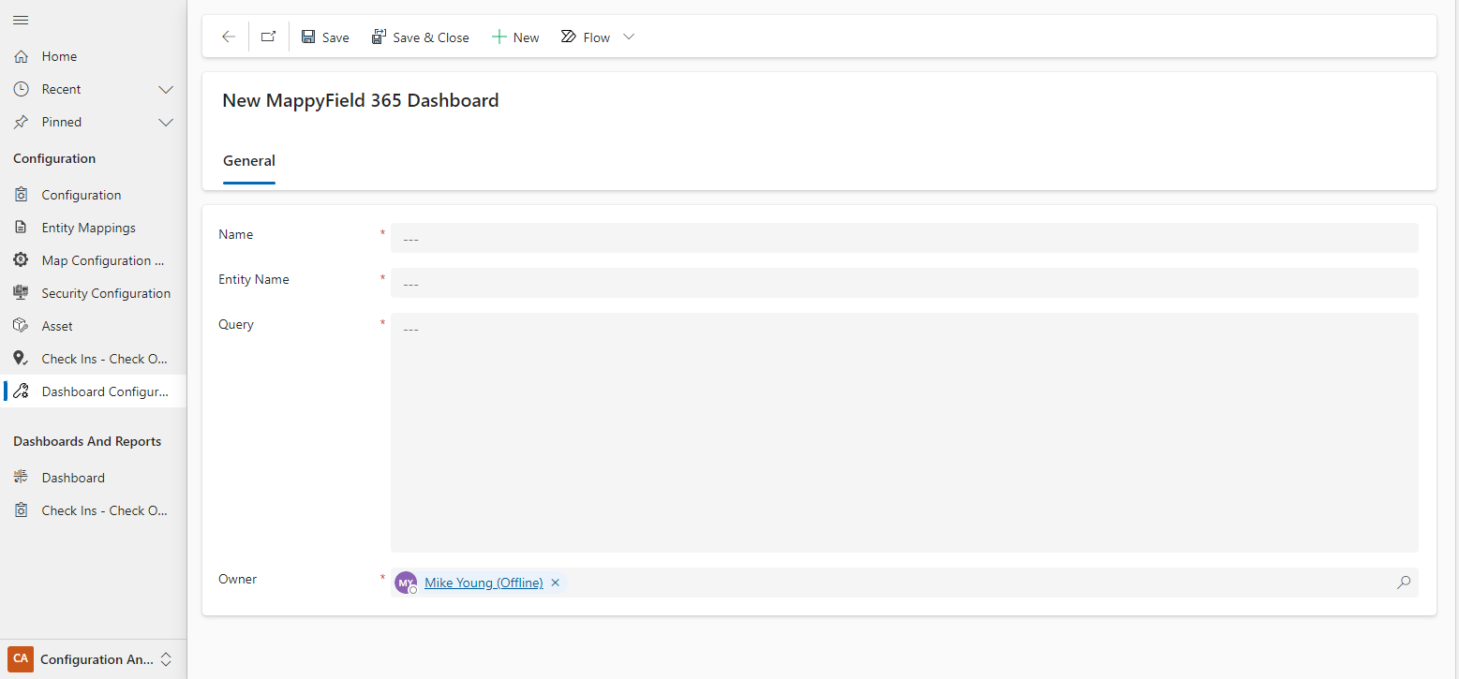This screenshot has width=1459, height=679.
Task: Click the reports Check Ins clipboard icon
Action: [x=21, y=510]
